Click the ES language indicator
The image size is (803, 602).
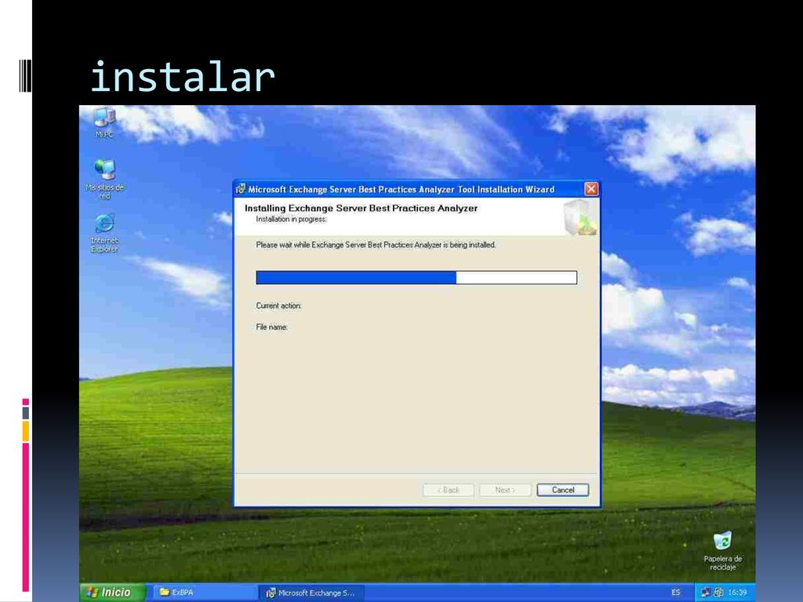pyautogui.click(x=676, y=593)
